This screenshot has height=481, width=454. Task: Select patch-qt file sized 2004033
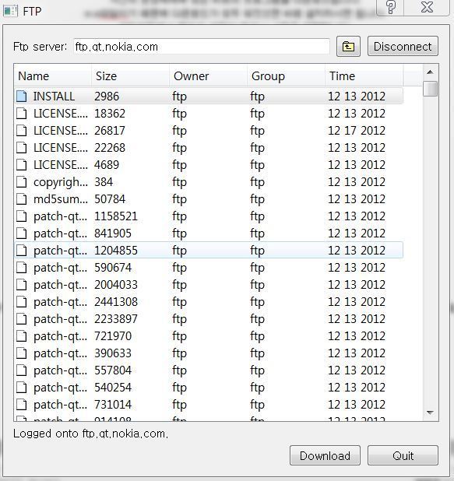(x=209, y=285)
